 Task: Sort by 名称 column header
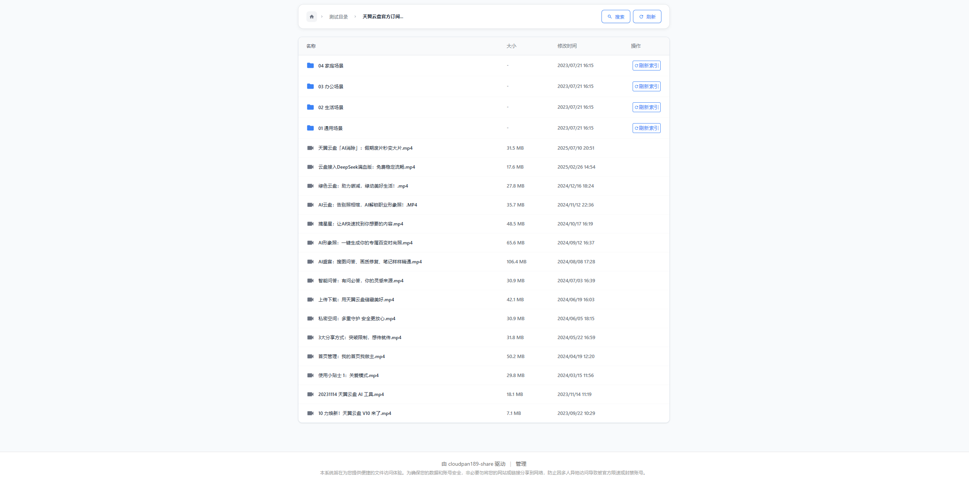tap(311, 46)
